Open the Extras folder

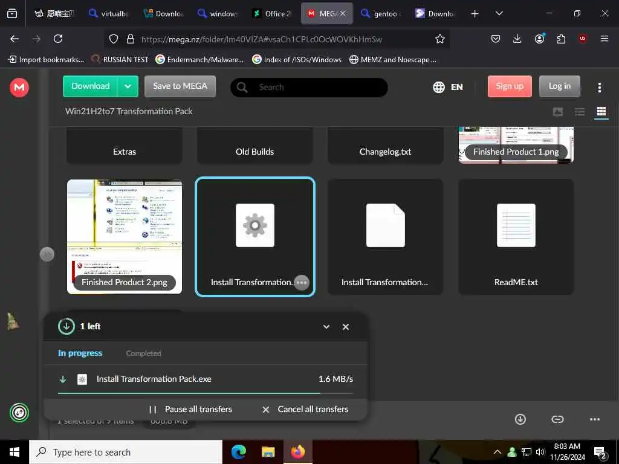(125, 145)
